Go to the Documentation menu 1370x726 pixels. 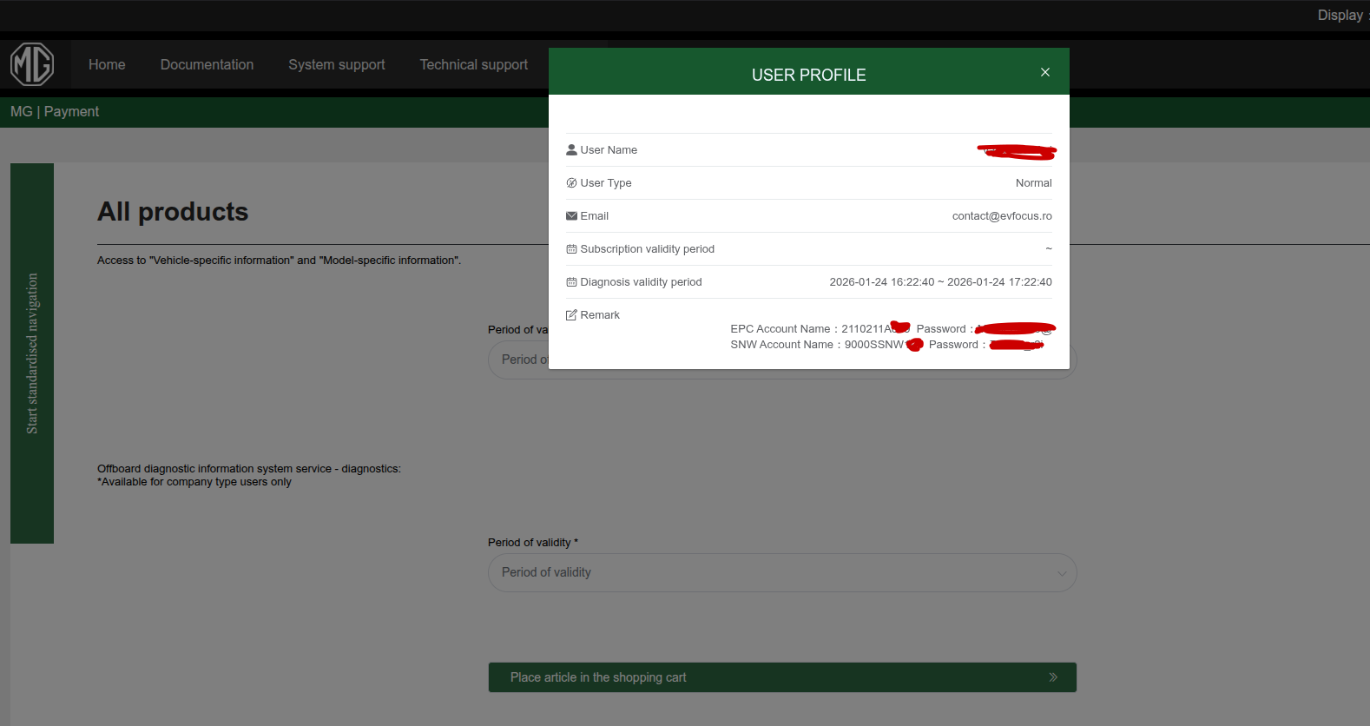click(x=207, y=65)
